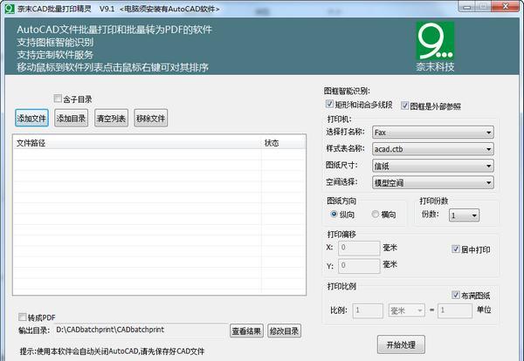
Task: Click the green 9 company logo
Action: click(435, 41)
